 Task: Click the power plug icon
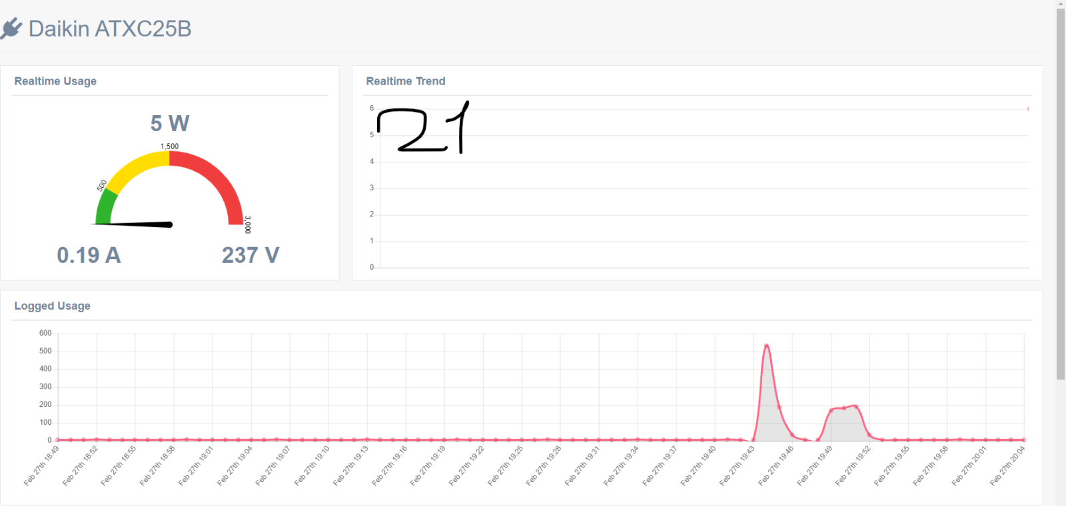11,29
